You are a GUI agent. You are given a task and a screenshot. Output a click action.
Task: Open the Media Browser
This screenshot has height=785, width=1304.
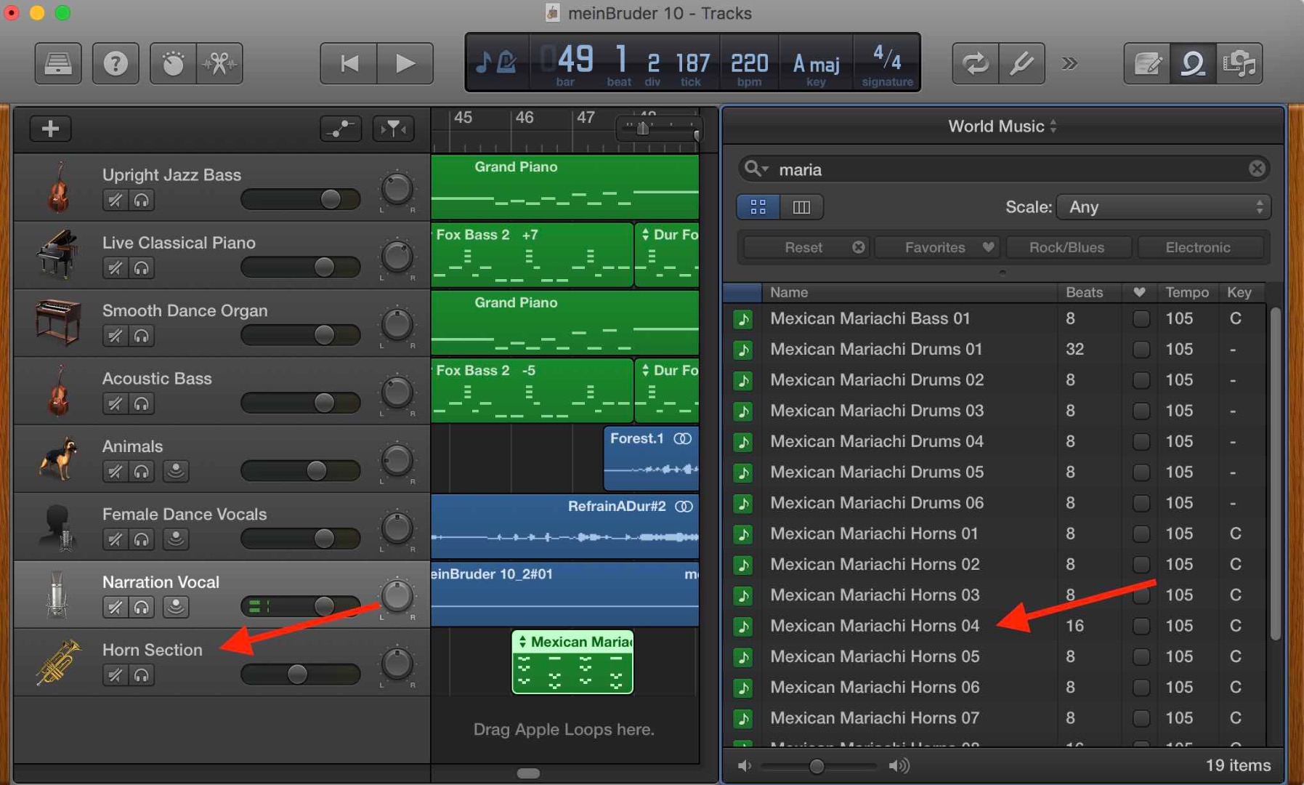(1240, 63)
